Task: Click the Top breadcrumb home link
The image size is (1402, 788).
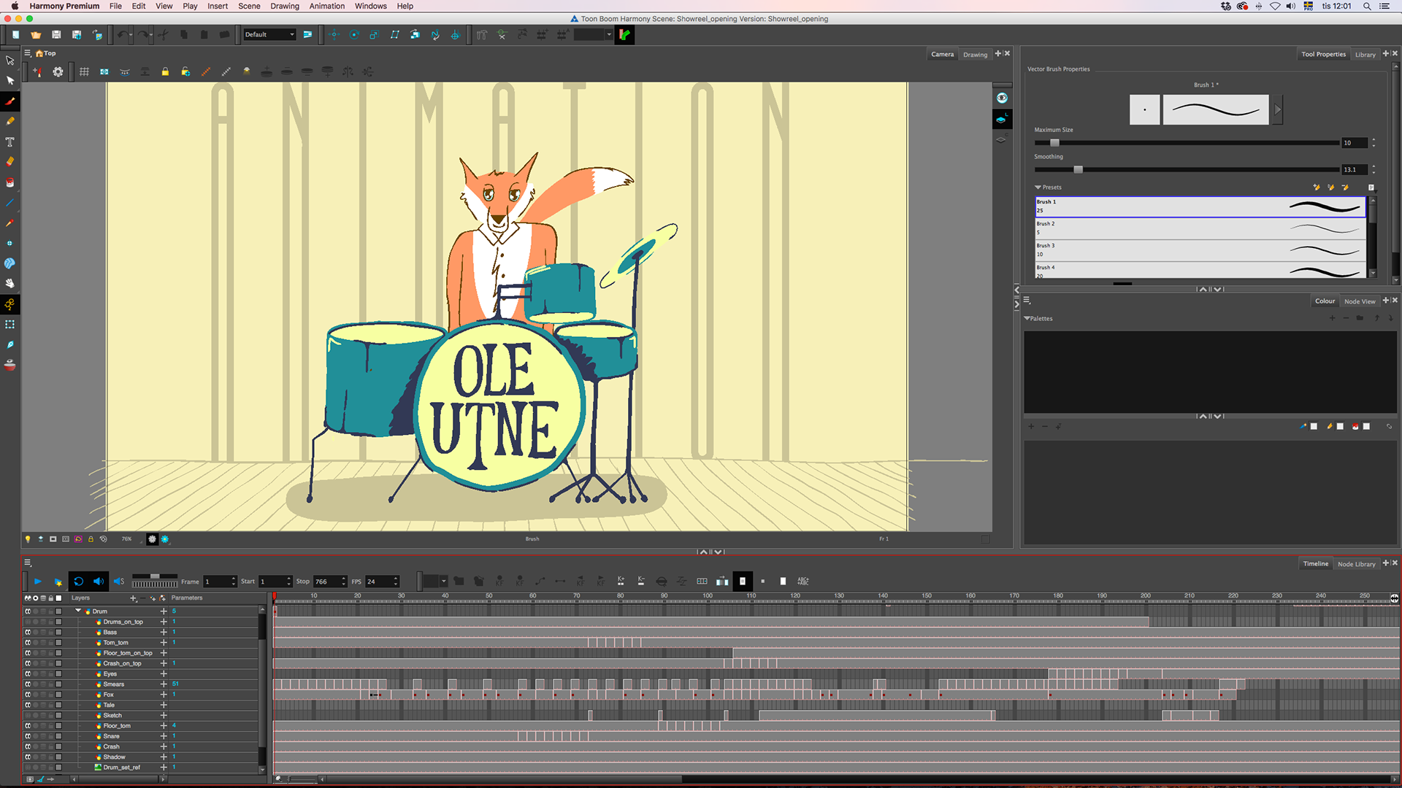Action: click(x=46, y=53)
